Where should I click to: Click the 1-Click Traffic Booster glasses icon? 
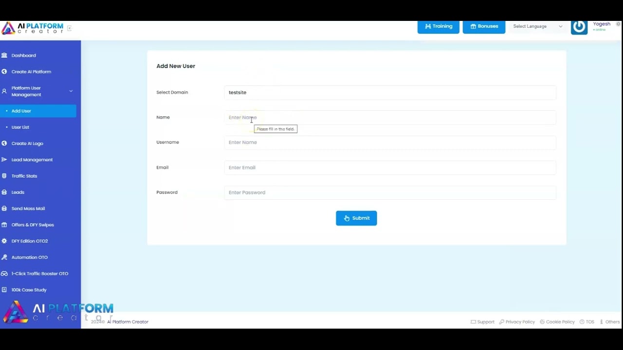(4, 274)
